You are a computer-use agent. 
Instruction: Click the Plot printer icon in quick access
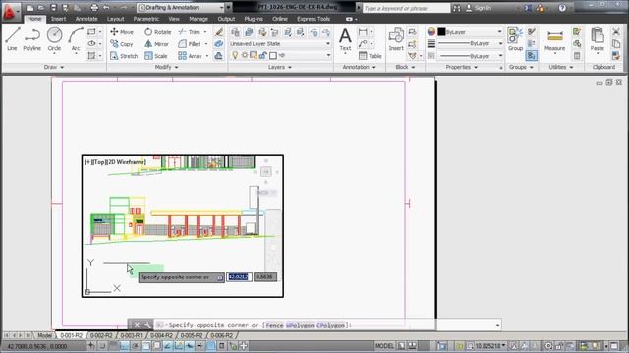point(94,8)
